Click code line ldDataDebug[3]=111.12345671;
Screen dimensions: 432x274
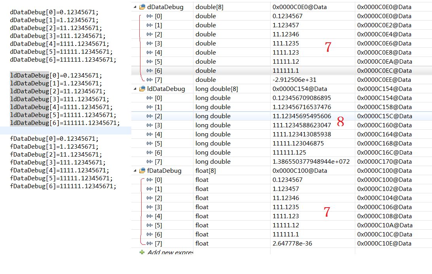click(x=59, y=99)
